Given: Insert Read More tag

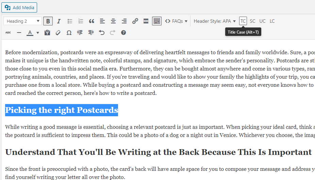Looking at the screenshot, I should pyautogui.click(x=146, y=21).
